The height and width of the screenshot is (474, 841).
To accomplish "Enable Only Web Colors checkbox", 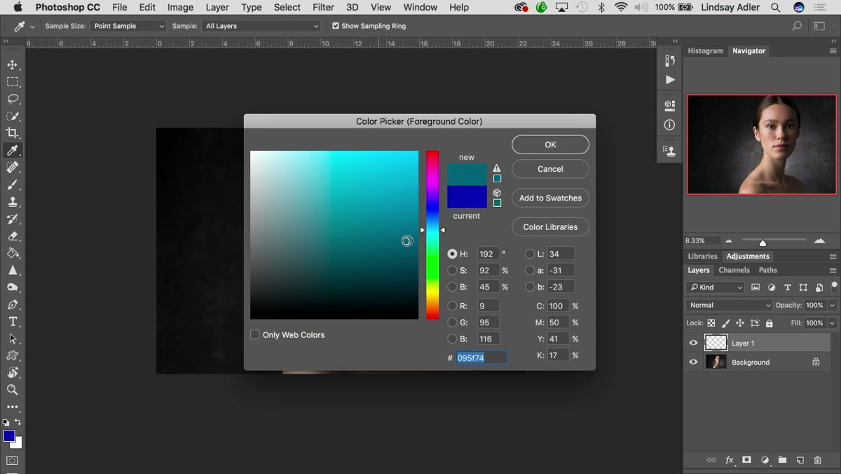I will click(255, 334).
